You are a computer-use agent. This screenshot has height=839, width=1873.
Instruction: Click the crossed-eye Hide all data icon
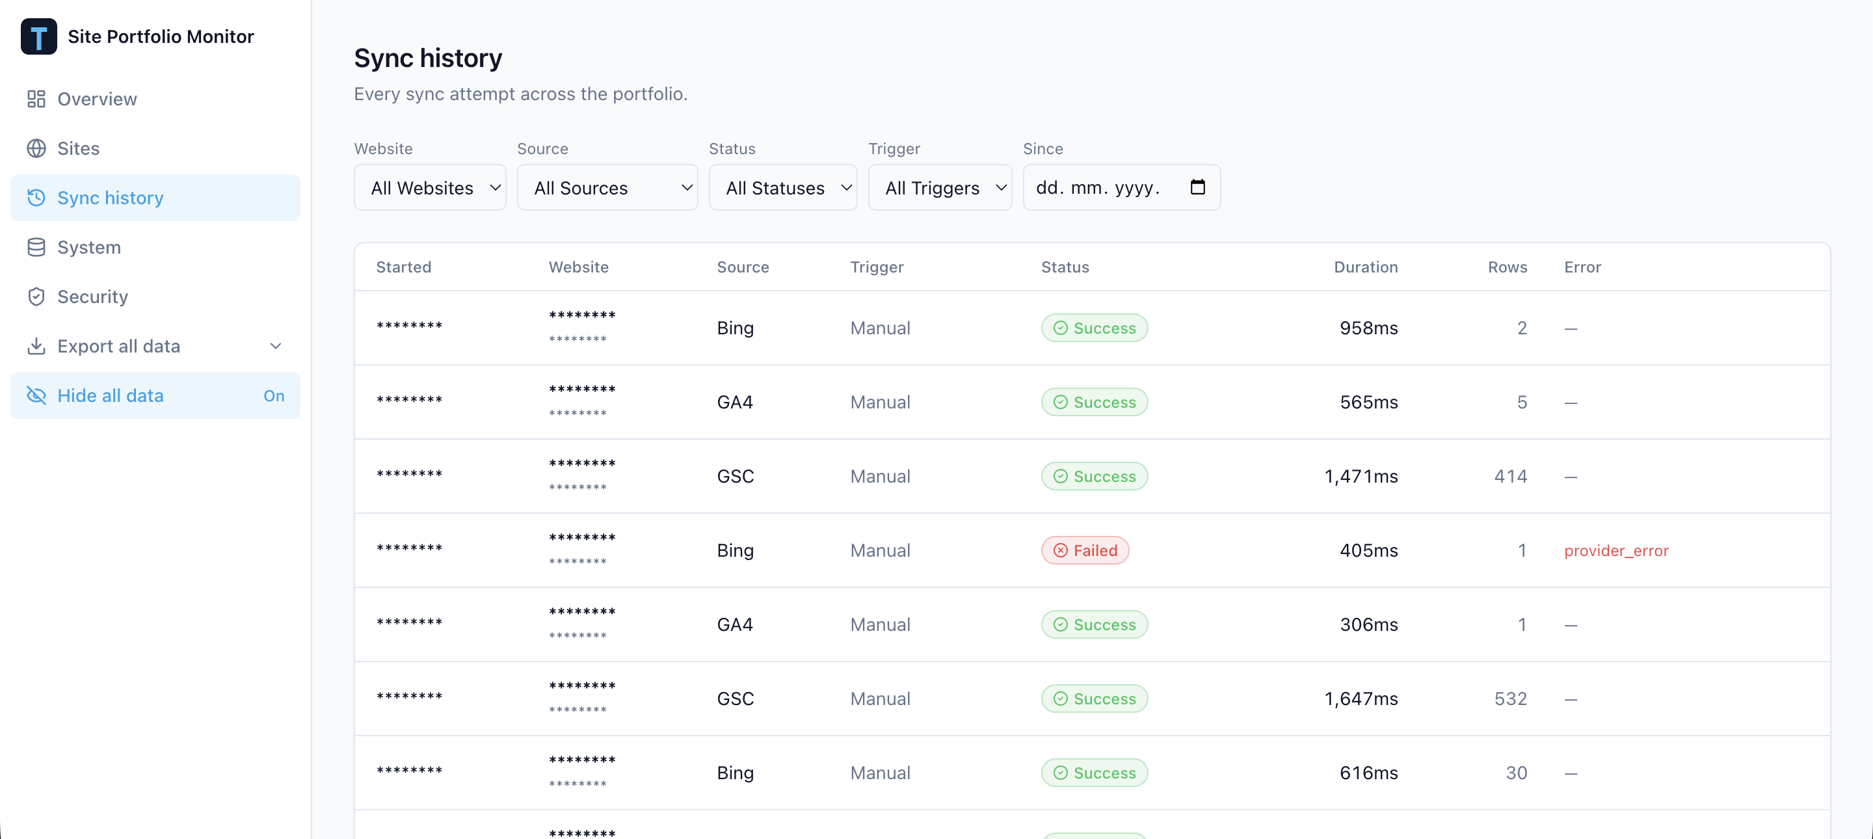coord(36,395)
